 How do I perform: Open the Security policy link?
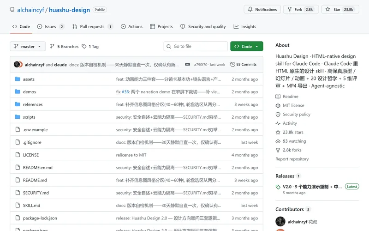(297, 114)
